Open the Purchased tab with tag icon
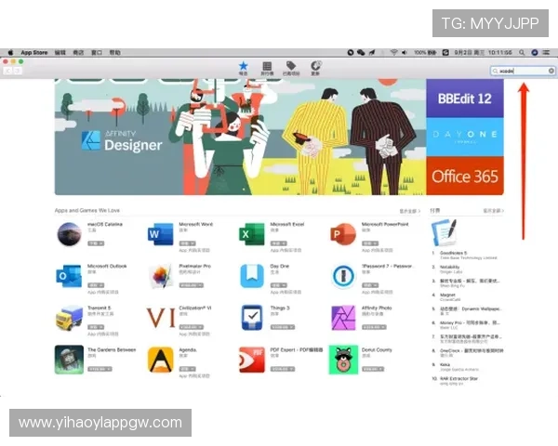 [291, 67]
